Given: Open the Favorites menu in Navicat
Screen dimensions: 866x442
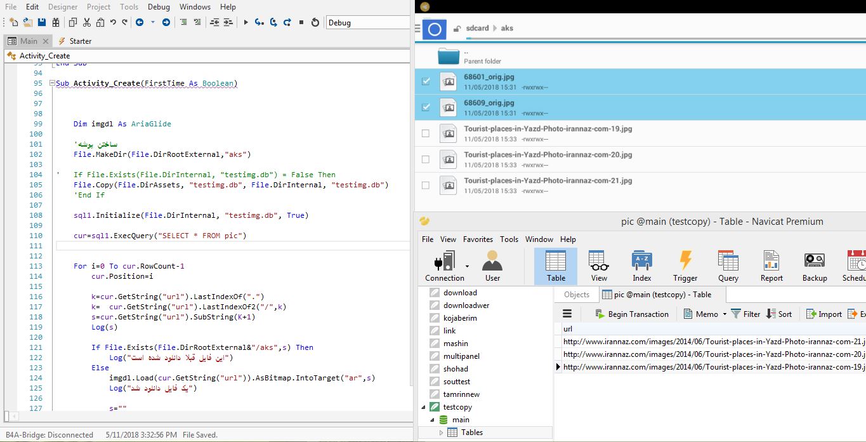Looking at the screenshot, I should pyautogui.click(x=478, y=239).
